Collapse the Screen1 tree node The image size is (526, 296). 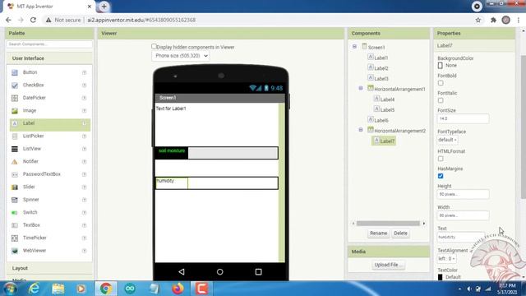tap(354, 47)
